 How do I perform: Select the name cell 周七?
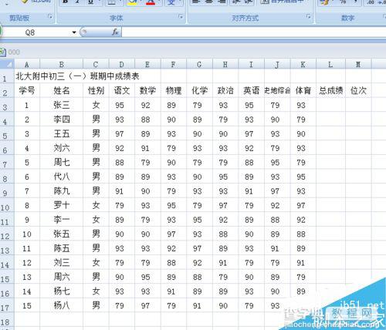point(62,162)
